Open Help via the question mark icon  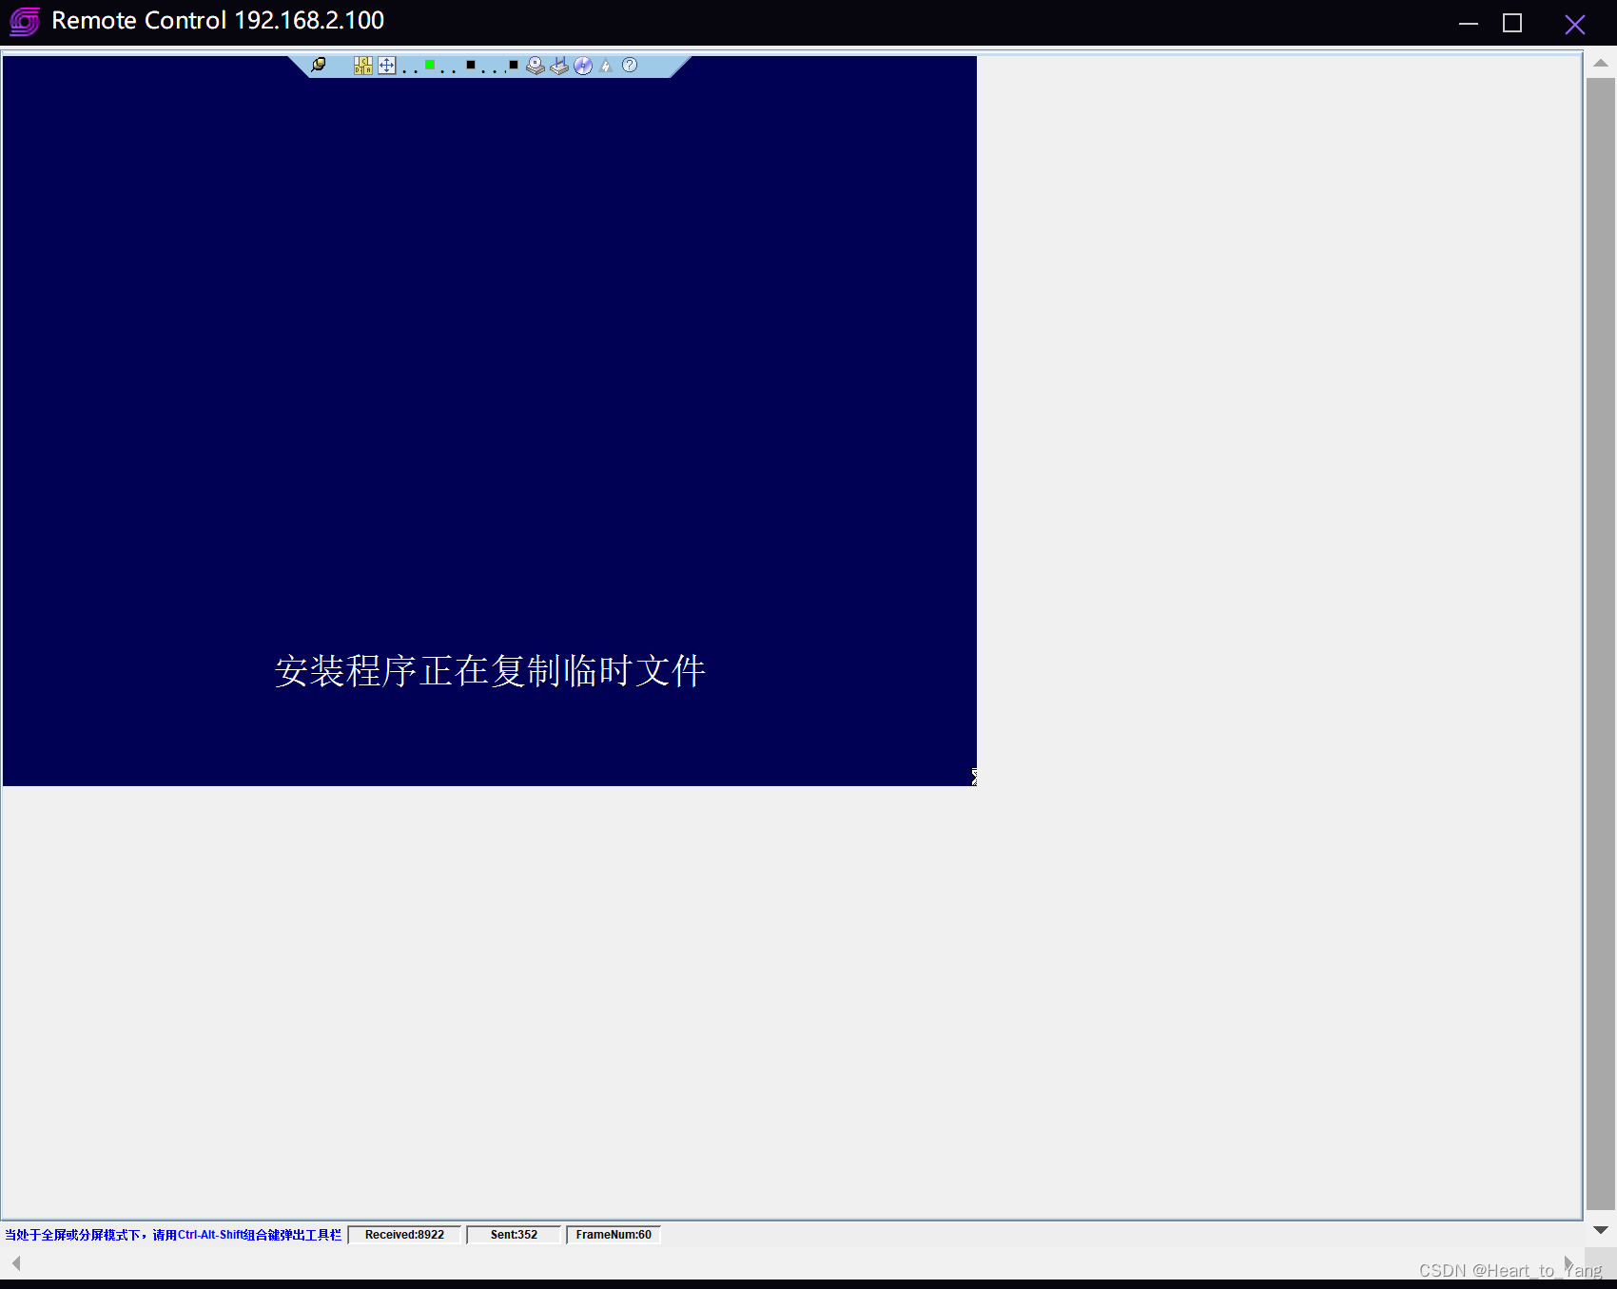[x=630, y=66]
